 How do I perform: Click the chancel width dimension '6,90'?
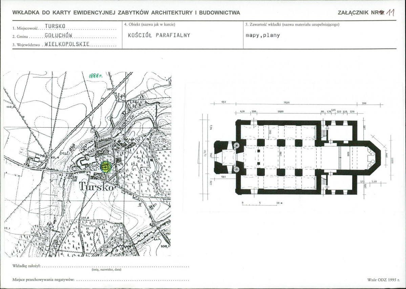(348, 154)
